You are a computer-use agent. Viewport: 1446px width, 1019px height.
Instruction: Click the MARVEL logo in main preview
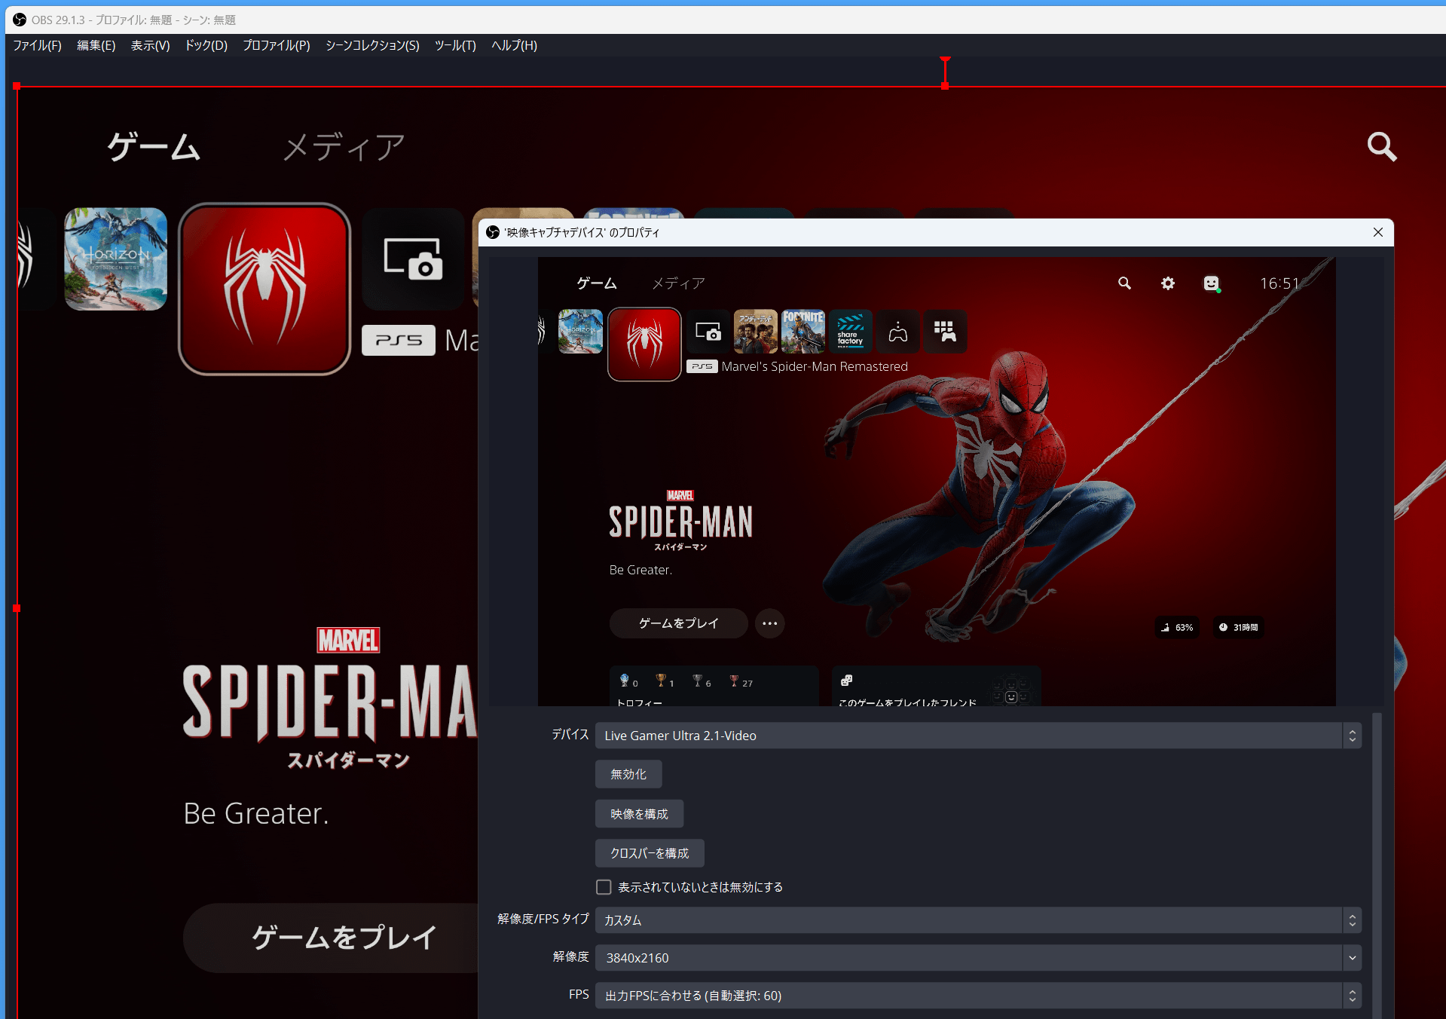click(348, 641)
